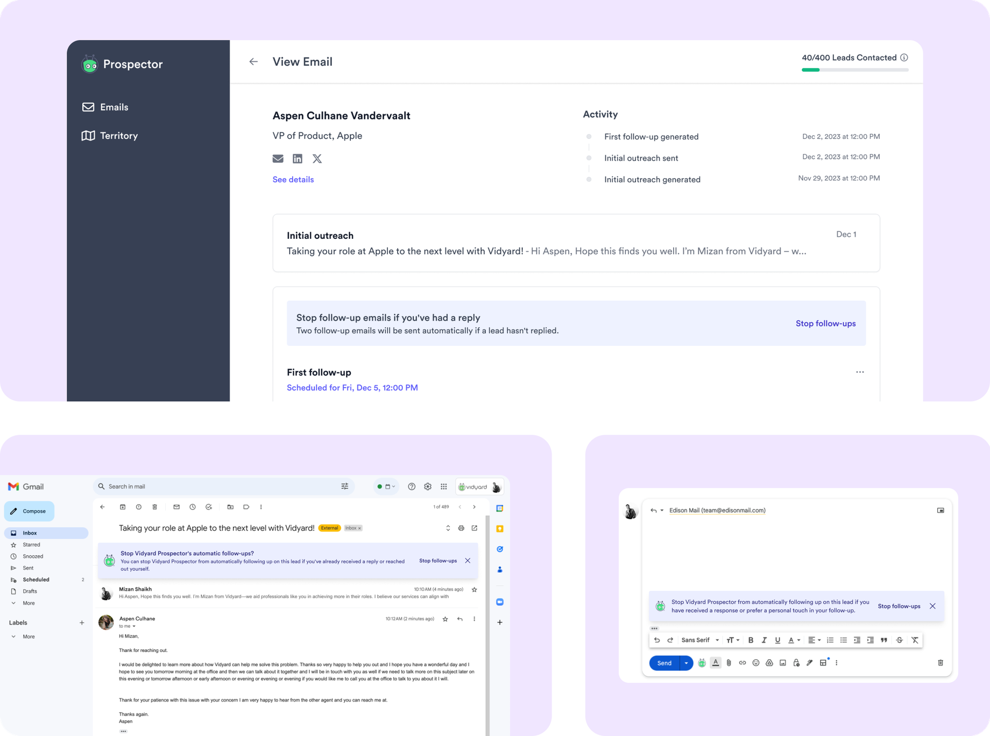Toggle bold formatting in the composer
Viewport: 990px width, 736px height.
(751, 640)
